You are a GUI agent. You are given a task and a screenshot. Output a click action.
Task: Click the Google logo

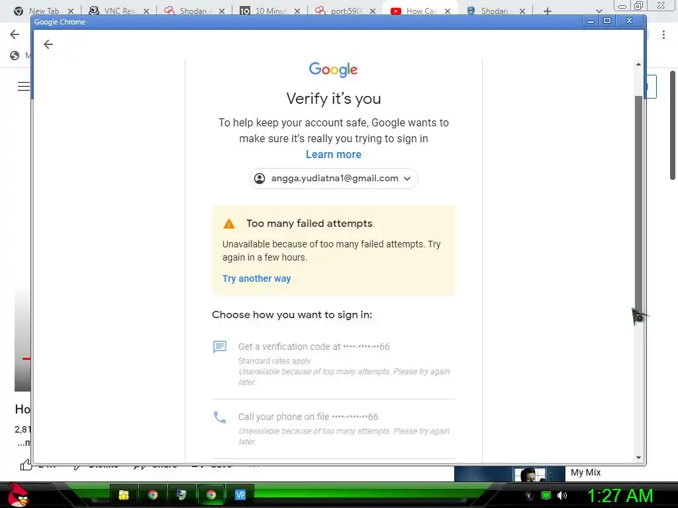[x=333, y=69]
